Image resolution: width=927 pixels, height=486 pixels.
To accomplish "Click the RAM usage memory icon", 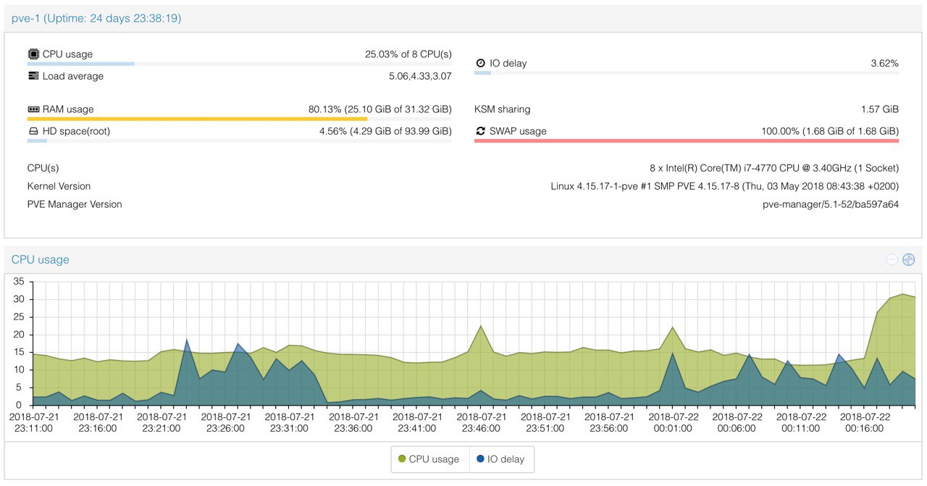I will (x=33, y=109).
